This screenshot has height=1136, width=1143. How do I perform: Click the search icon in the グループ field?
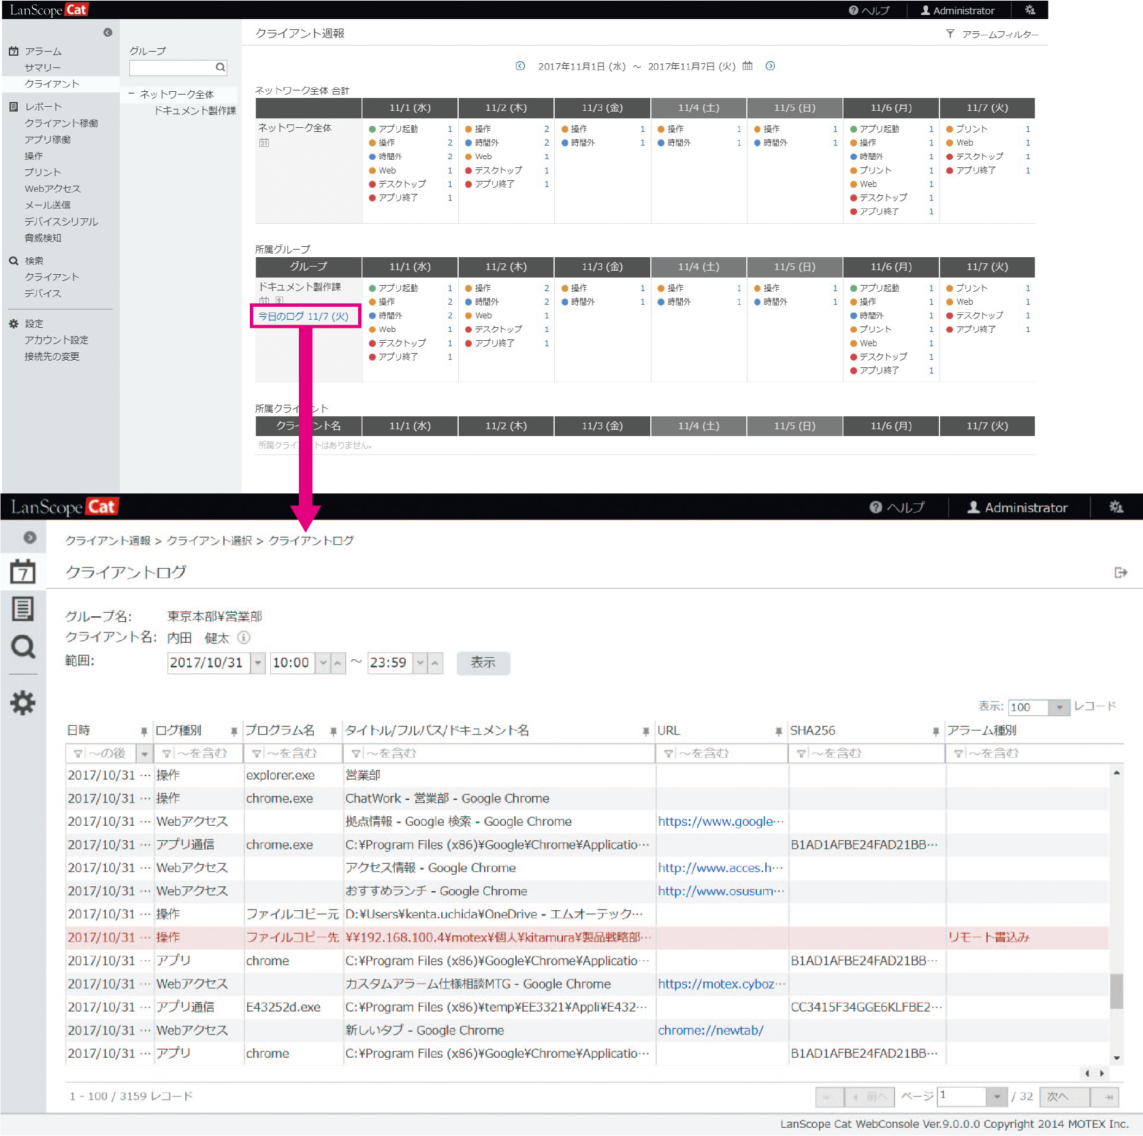pos(220,67)
